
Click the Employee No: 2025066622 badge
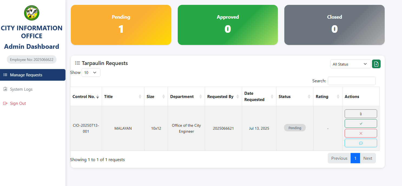(32, 60)
